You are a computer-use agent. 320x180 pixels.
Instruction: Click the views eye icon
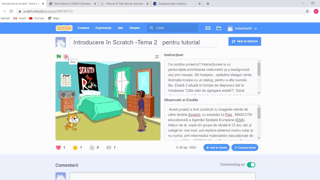click(109, 147)
